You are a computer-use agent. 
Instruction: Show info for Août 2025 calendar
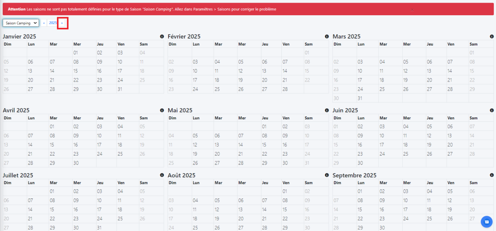tap(327, 175)
